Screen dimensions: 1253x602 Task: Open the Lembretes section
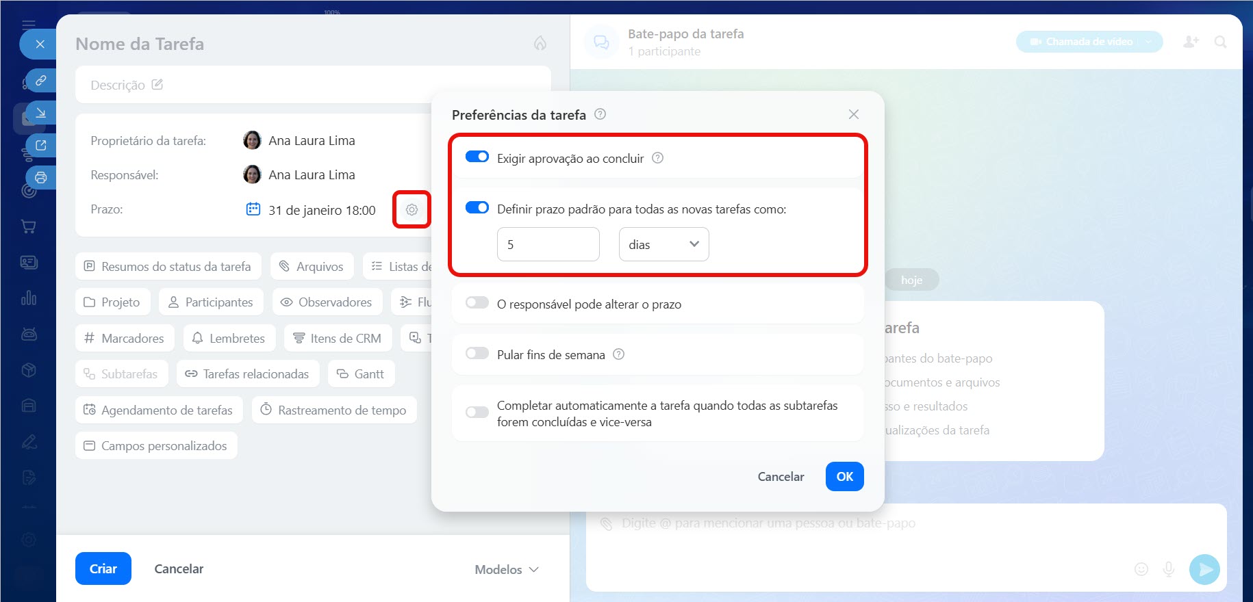229,338
